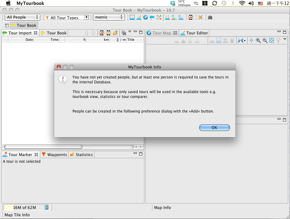Click the Tour Import horizontal scrollbar thumb
290x219 pixels.
pos(43,147)
